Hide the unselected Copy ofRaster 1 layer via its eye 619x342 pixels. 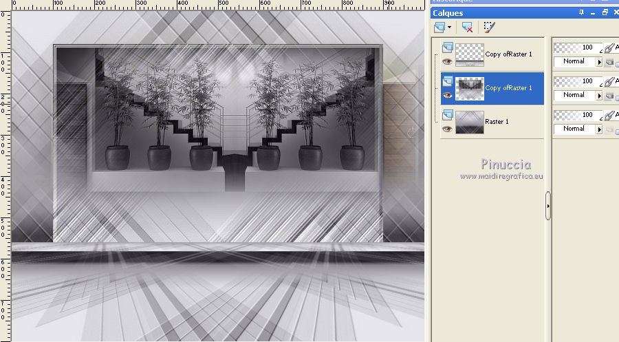point(447,62)
